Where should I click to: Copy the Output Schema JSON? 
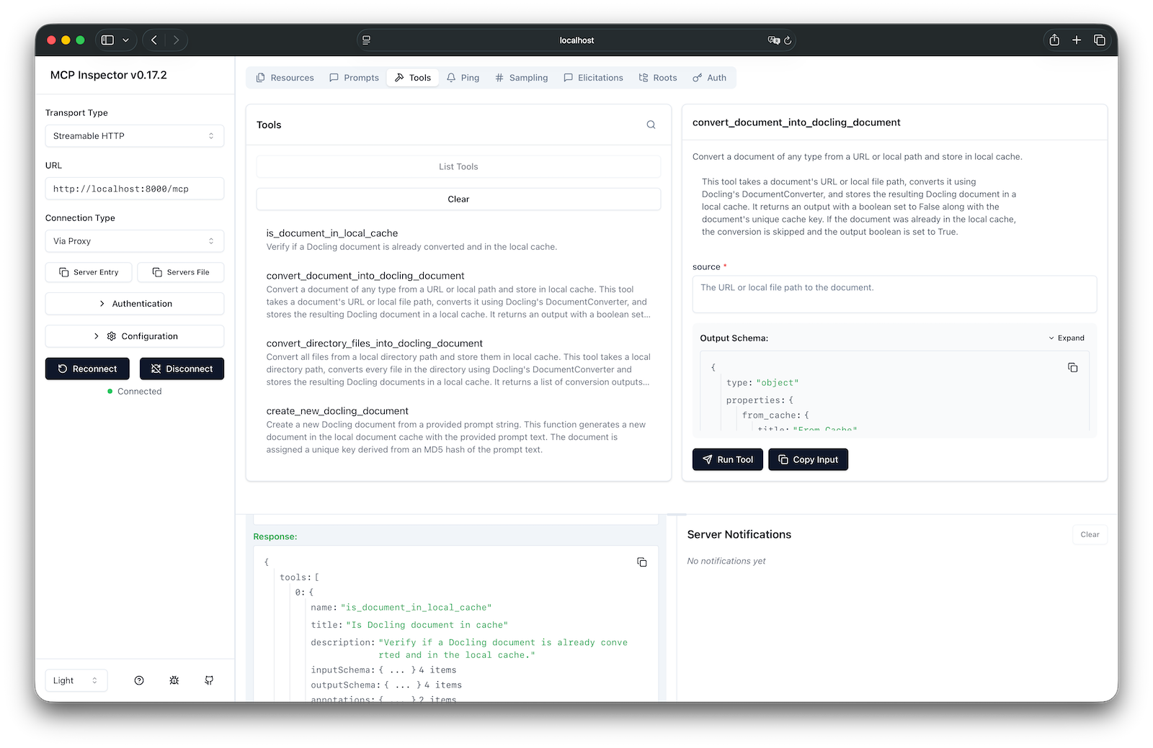[x=1072, y=368]
